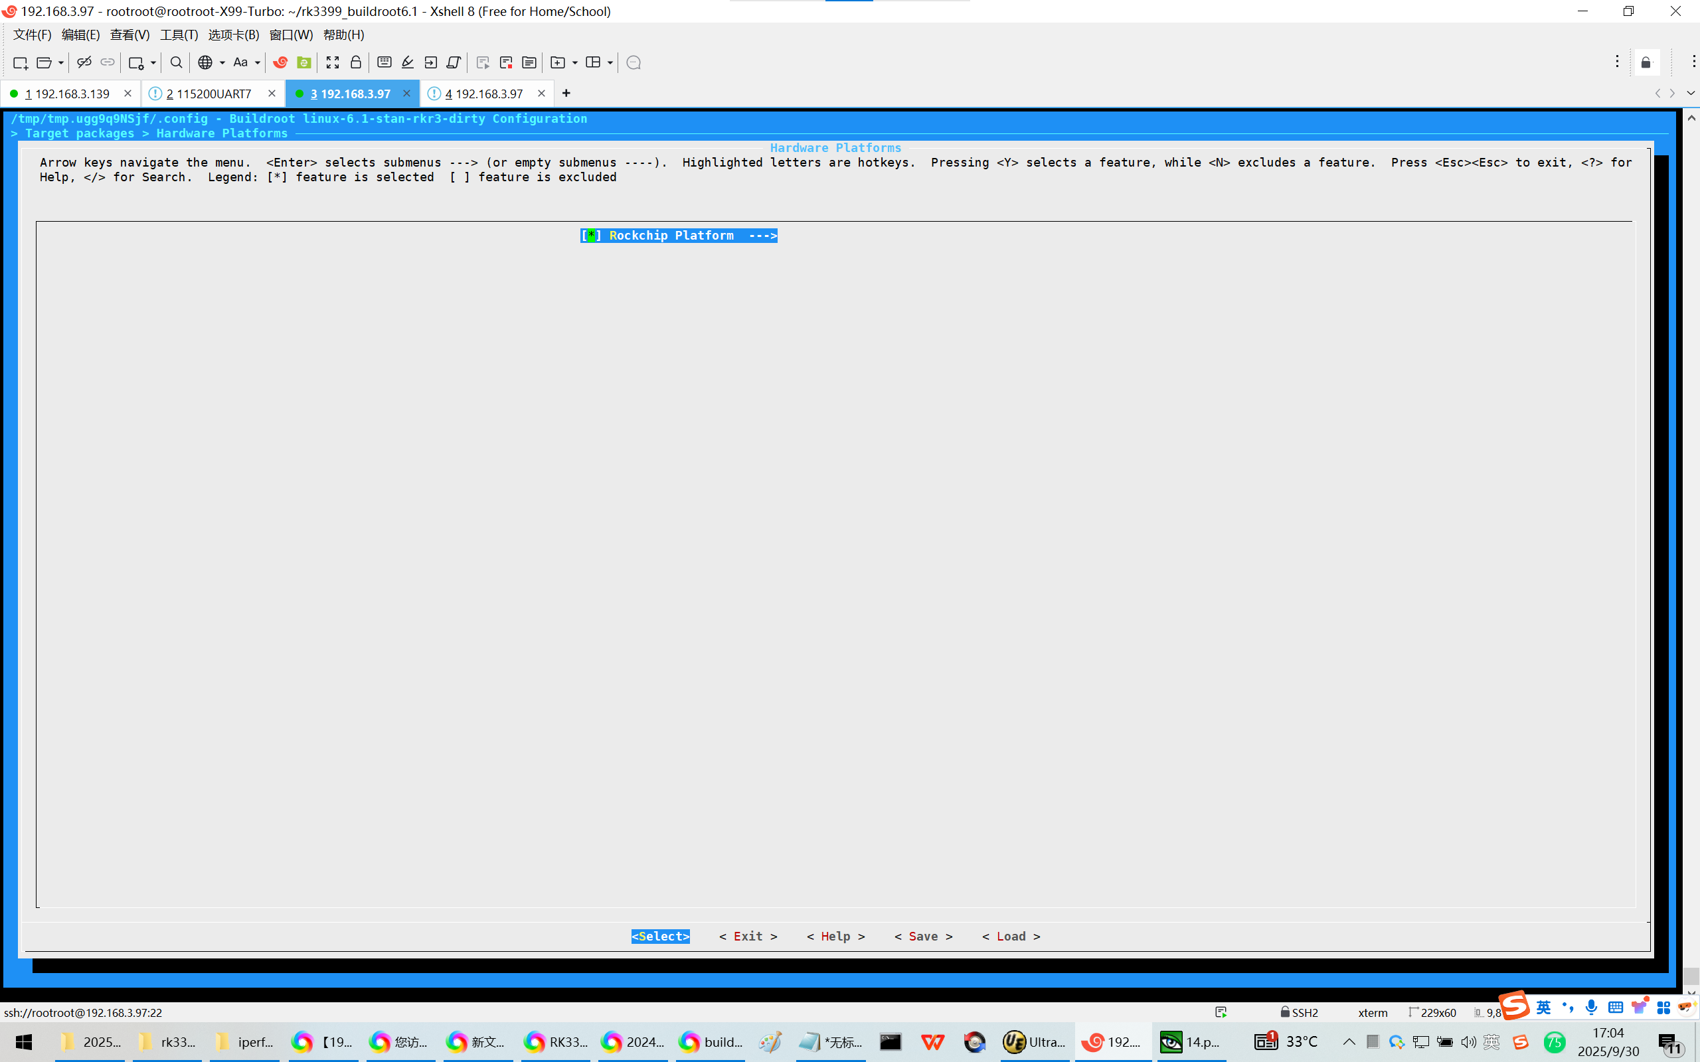Open the search magnifier tool
Viewport: 1700px width, 1062px height.
click(177, 62)
